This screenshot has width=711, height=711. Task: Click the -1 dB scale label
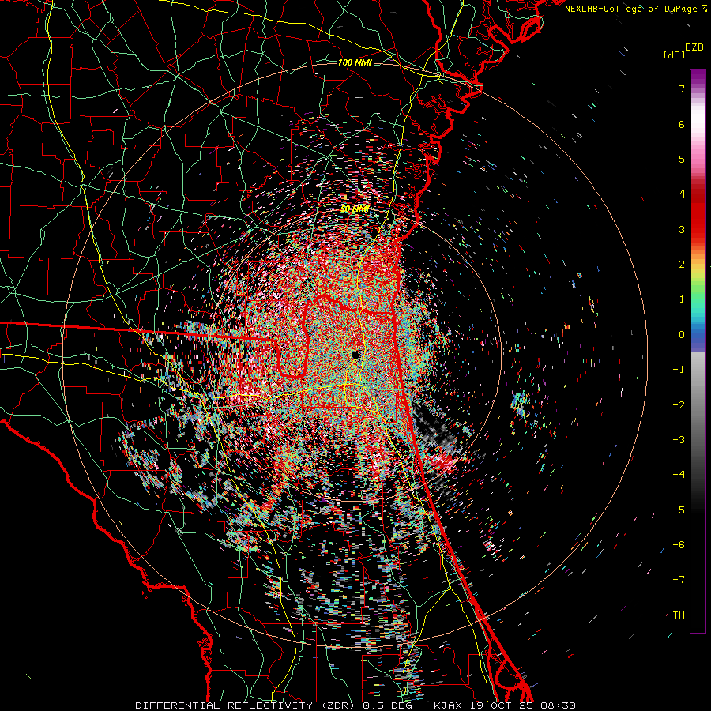679,370
